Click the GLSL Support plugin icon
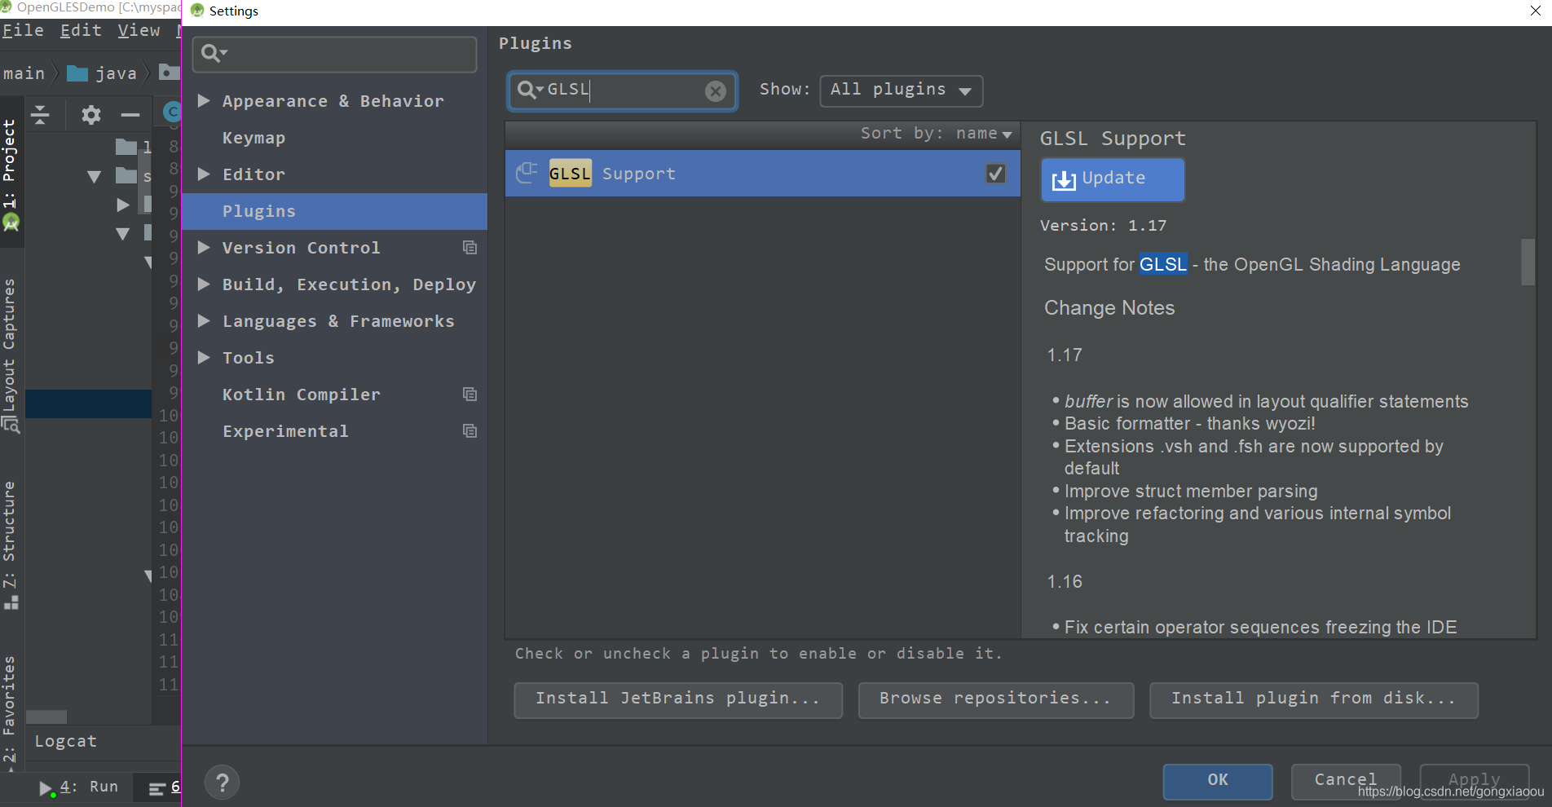This screenshot has width=1552, height=807. 527,174
